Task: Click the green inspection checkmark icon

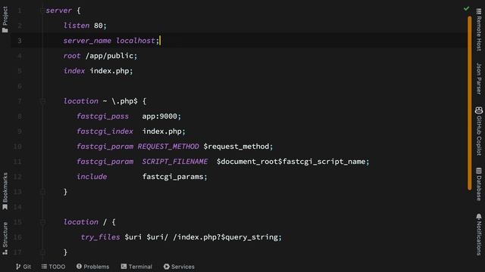Action: pos(467,8)
